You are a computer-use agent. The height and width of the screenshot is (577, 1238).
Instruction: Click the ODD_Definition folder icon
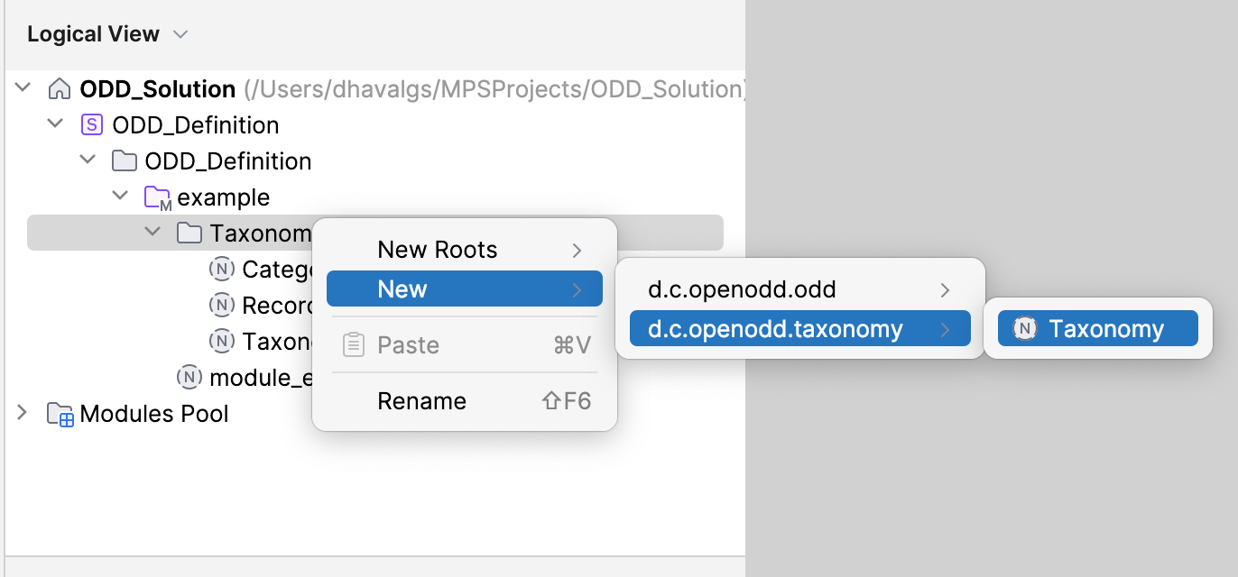pos(124,160)
